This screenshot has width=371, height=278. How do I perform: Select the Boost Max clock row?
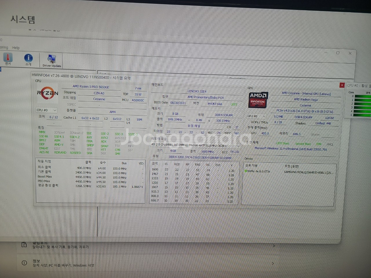point(91,177)
